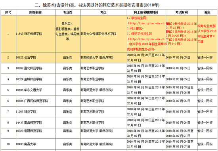The width and height of the screenshot is (218, 151).
Task: Click registration time cell in 南昌大学 row
Action: pyautogui.click(x=146, y=144)
